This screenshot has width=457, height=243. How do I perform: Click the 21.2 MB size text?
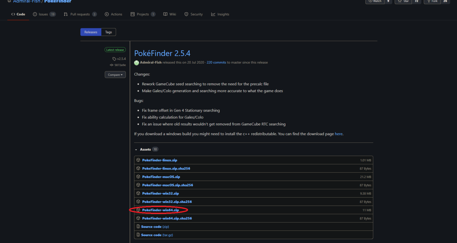[366, 177]
